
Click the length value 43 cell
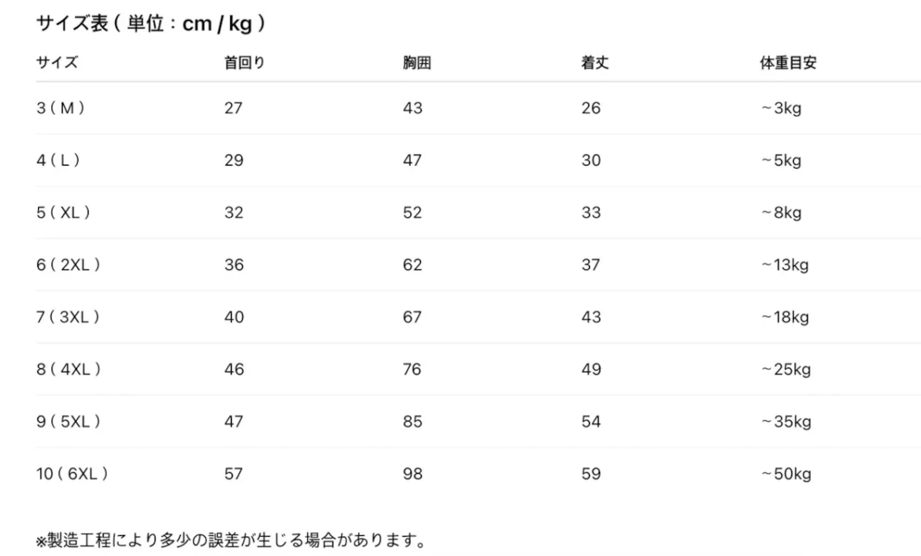pyautogui.click(x=591, y=317)
